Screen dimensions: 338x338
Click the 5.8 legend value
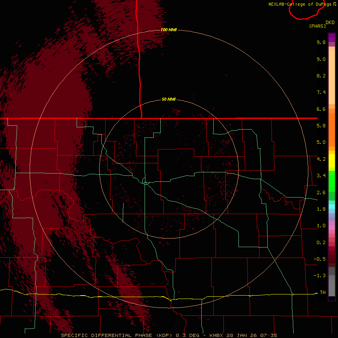coord(321,126)
